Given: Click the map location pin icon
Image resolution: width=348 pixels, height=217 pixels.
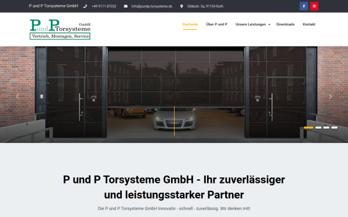Looking at the screenshot, I should pyautogui.click(x=182, y=6).
